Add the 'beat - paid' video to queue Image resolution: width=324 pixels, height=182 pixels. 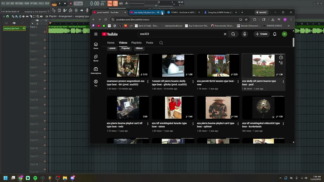[281, 63]
